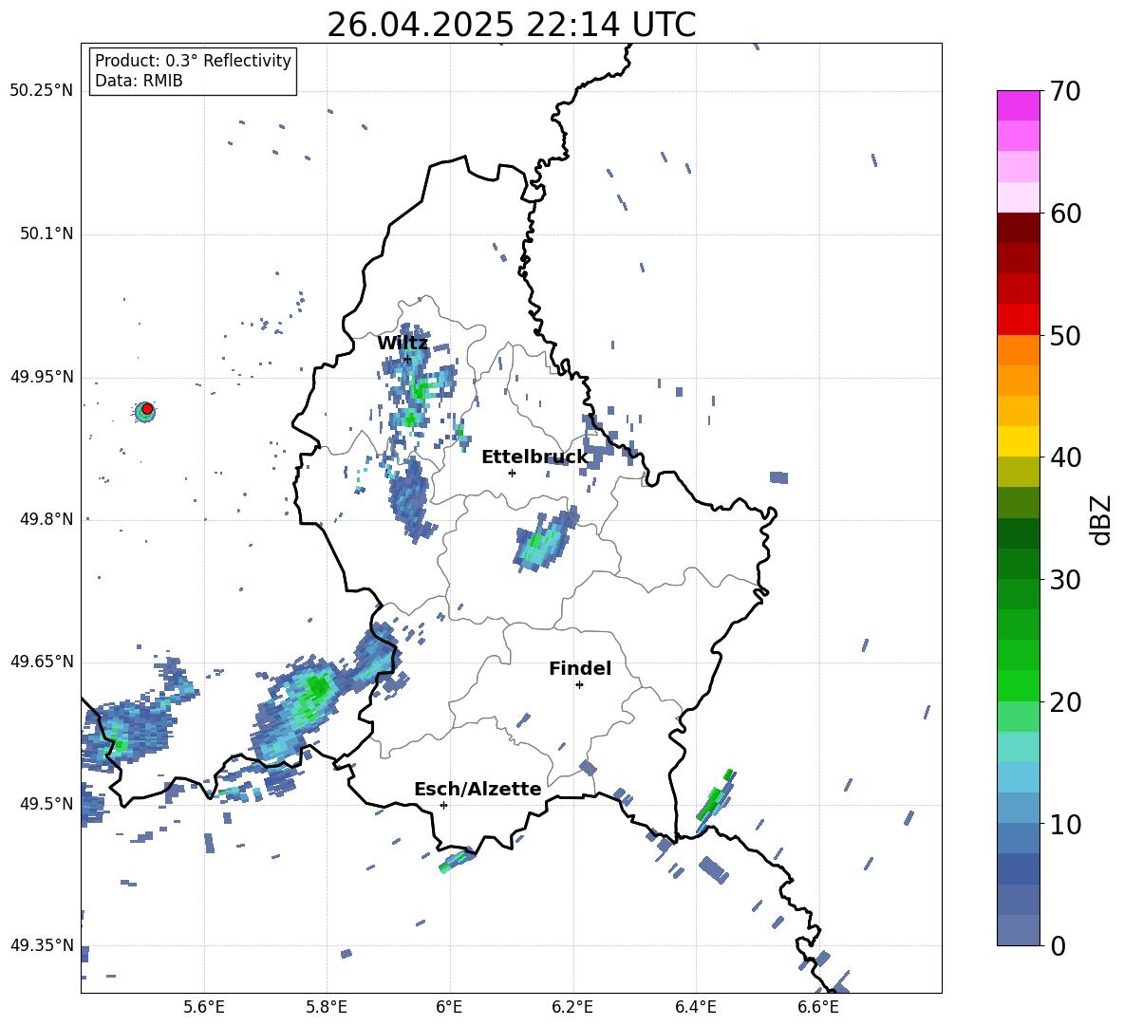This screenshot has height=1026, width=1124.
Task: Click the green radar echo southeast of Ettelbruck
Action: click(539, 542)
